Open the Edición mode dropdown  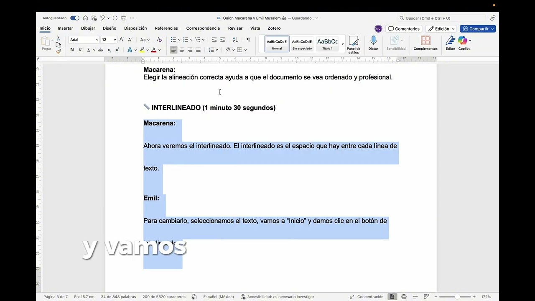tap(441, 29)
